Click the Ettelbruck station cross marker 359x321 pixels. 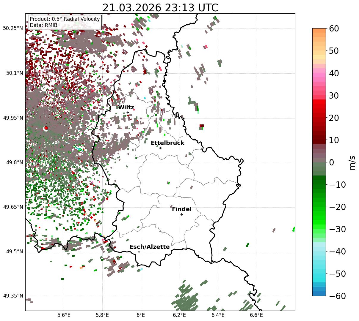161,148
